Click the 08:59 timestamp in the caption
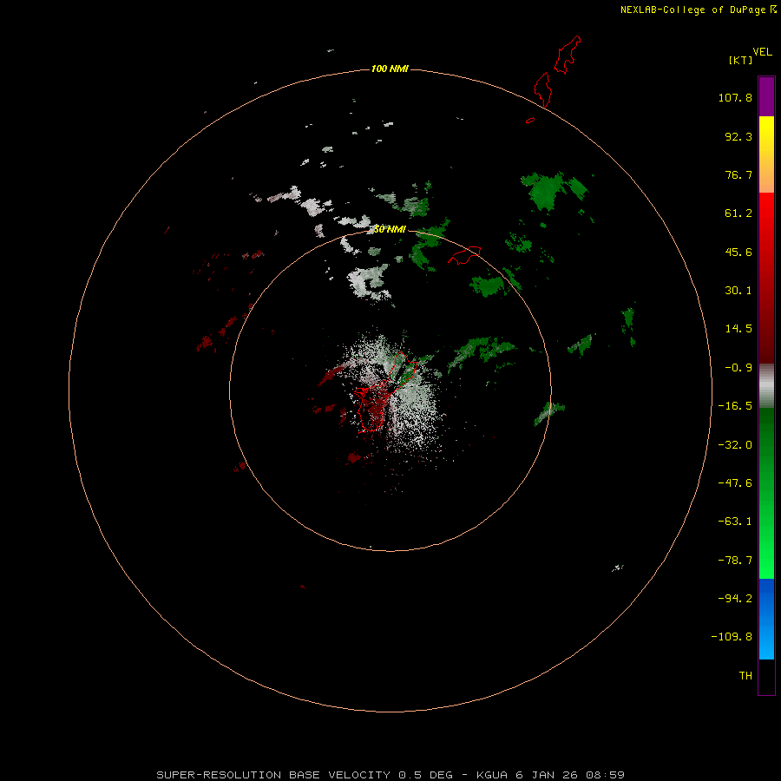781x781 pixels. click(606, 775)
